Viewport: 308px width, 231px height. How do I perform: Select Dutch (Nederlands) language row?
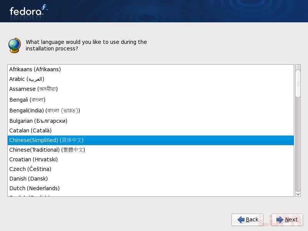[x=151, y=188]
